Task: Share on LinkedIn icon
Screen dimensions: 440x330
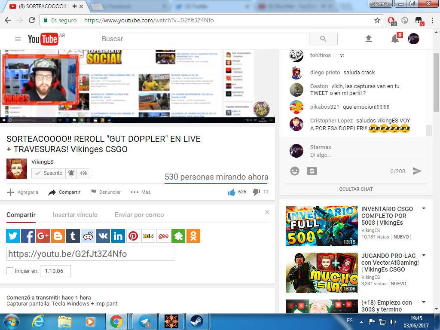Action: [118, 236]
